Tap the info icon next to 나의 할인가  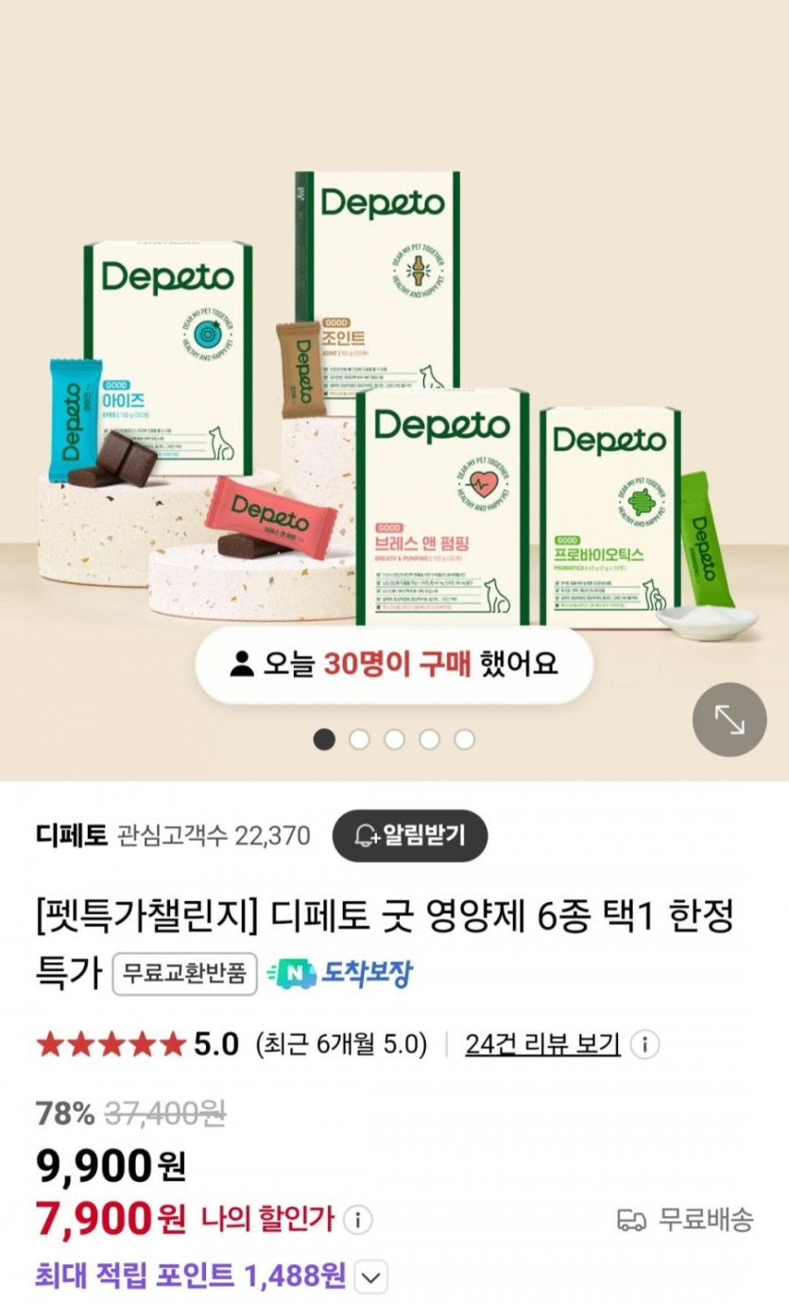pyautogui.click(x=357, y=1220)
